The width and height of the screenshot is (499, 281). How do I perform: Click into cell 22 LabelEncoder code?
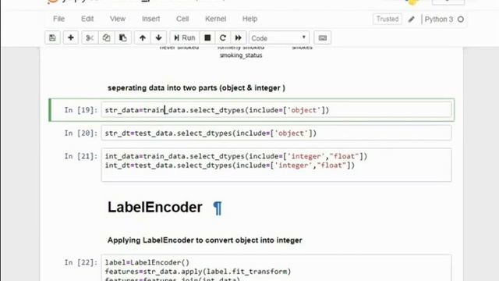pyautogui.click(x=276, y=268)
